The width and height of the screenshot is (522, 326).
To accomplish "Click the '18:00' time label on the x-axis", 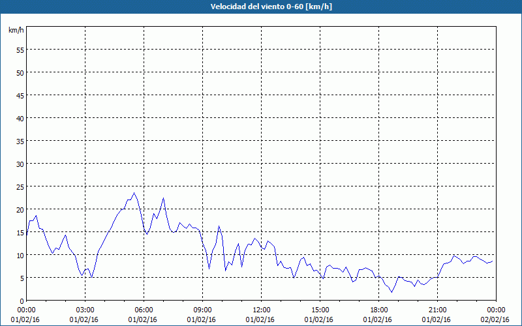I will tap(379, 310).
